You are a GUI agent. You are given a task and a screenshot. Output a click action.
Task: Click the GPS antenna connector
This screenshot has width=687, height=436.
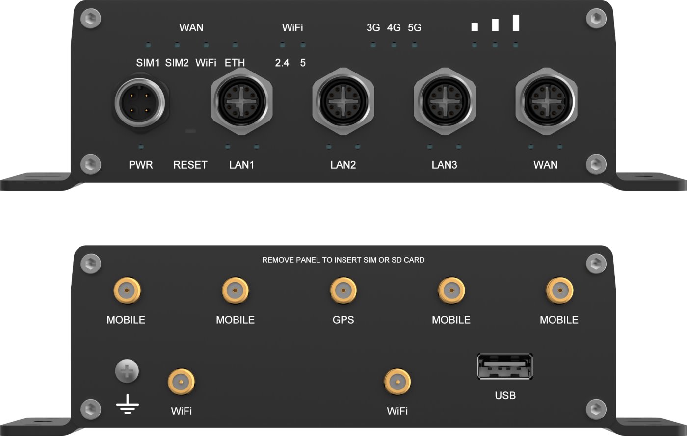[343, 291]
